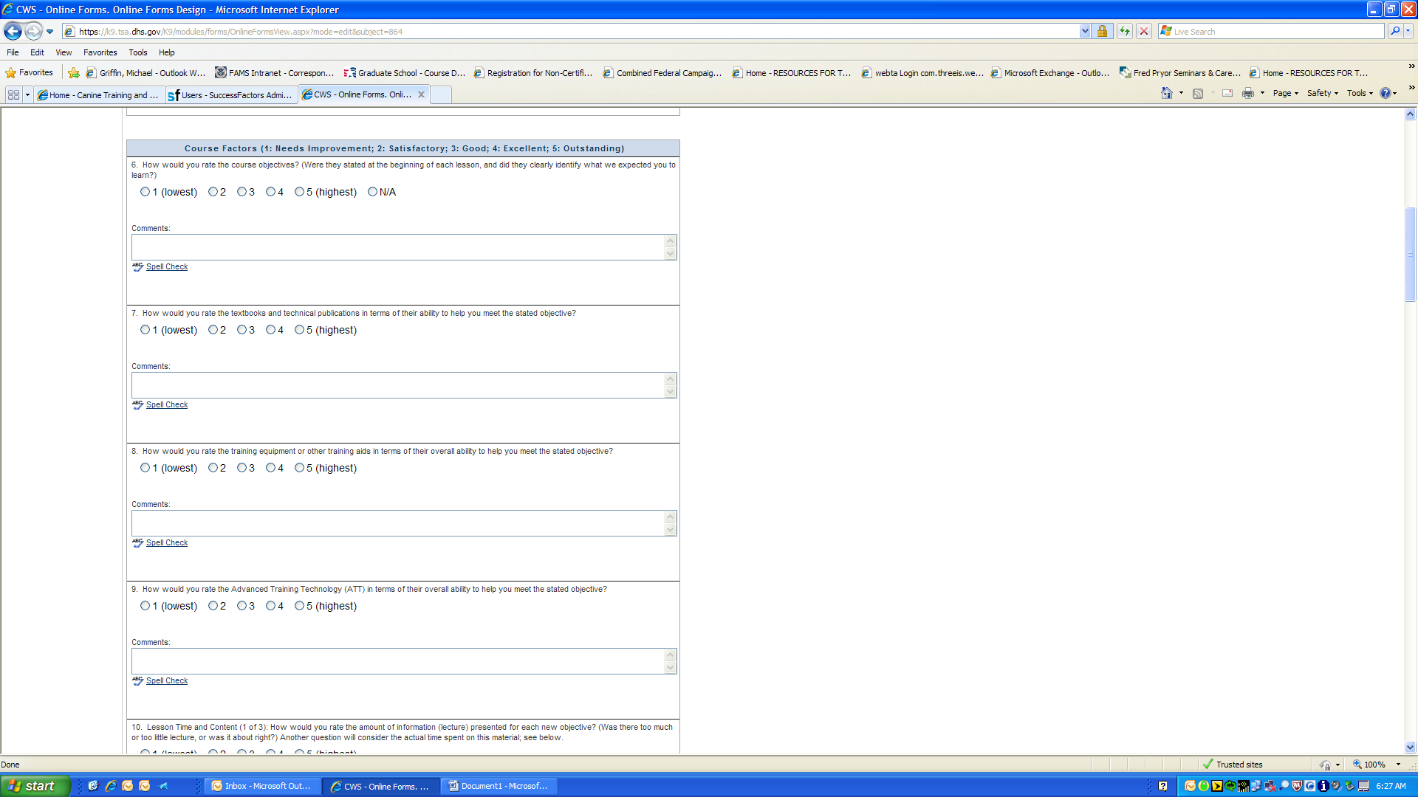
Task: Open the Inbox - Microsoft Outlook taskbar button
Action: [261, 786]
